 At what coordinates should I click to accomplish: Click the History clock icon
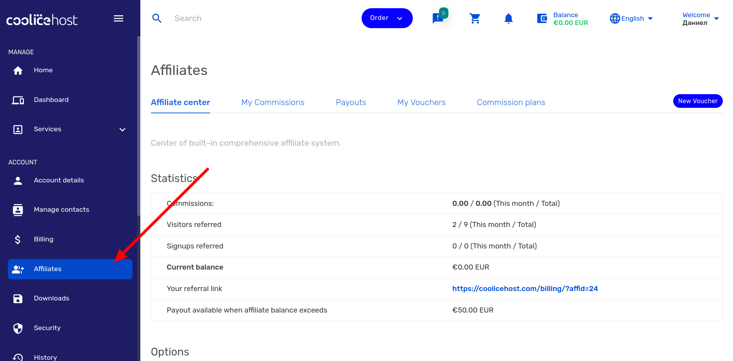[18, 357]
